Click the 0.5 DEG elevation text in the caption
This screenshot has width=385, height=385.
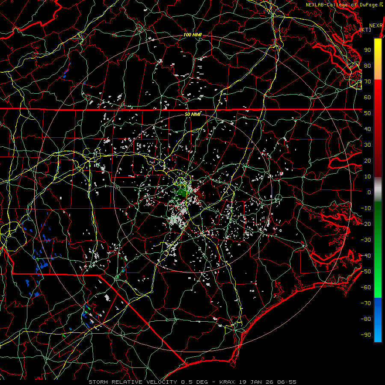pos(194,382)
